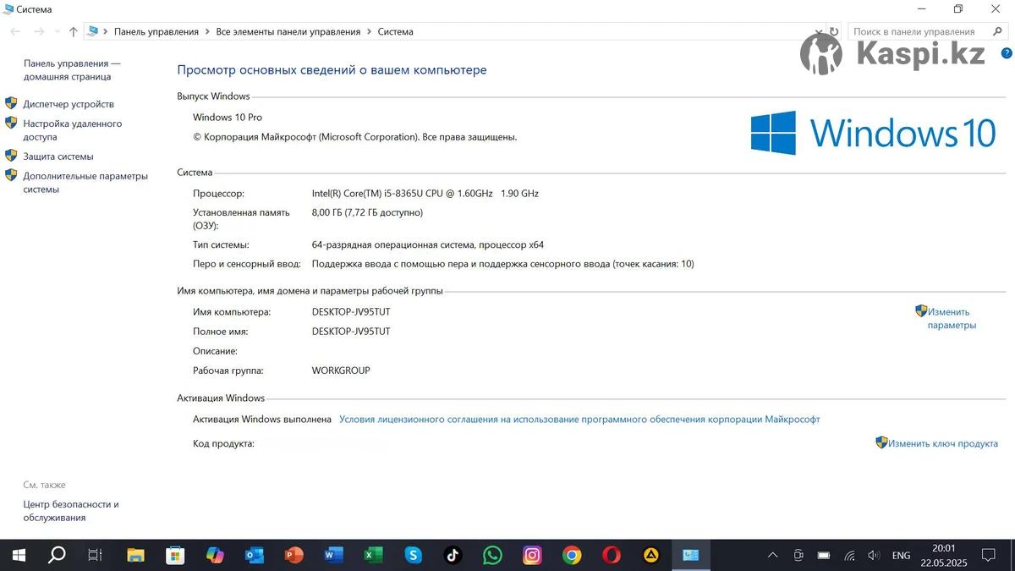Select the Intel Core i5-8365U processor value
The image size is (1015, 571).
tap(425, 194)
